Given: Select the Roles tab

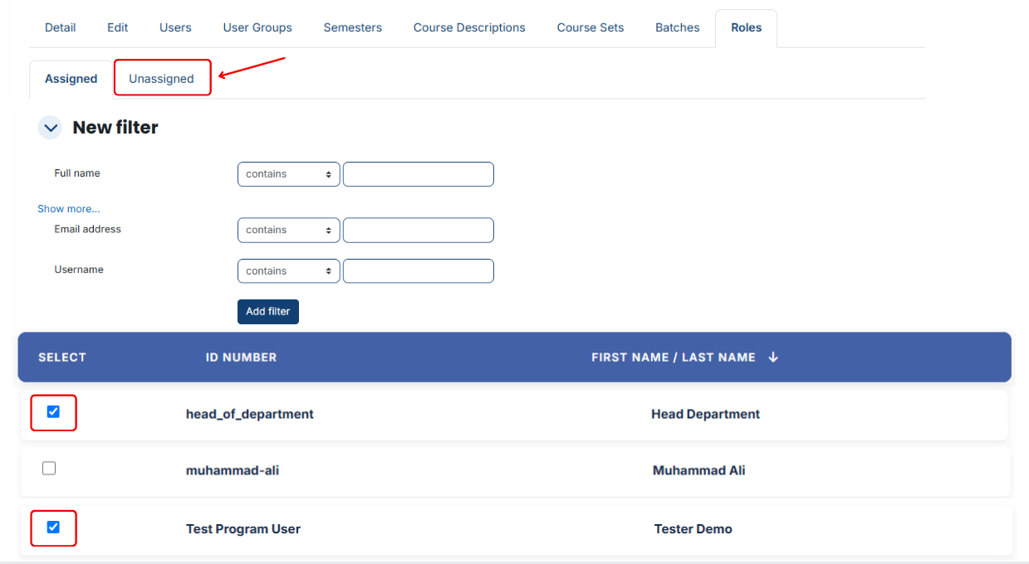Looking at the screenshot, I should pos(747,27).
